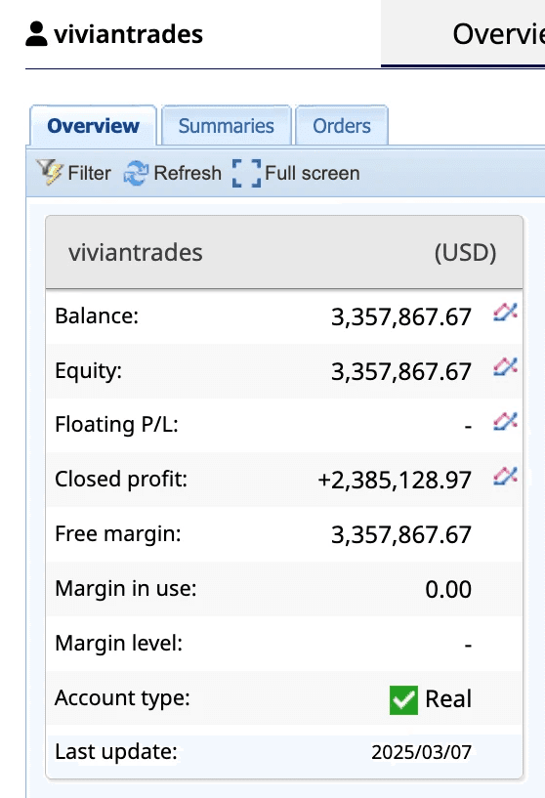Click the user profile icon beside viviantrades
This screenshot has height=798, width=545.
click(36, 33)
